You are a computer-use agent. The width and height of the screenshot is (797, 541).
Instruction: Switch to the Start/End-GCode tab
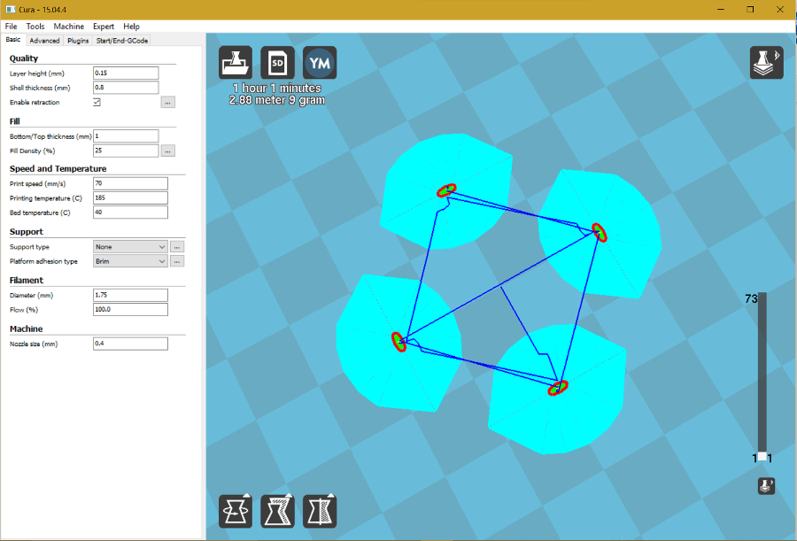(x=122, y=40)
